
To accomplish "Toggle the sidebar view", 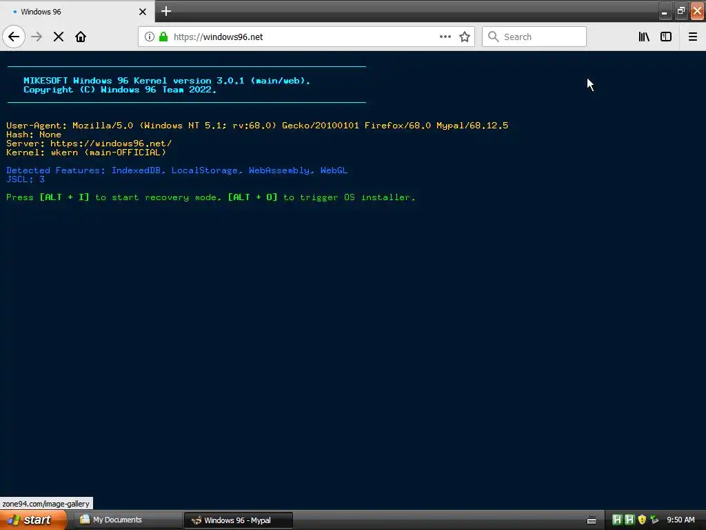I will (666, 37).
